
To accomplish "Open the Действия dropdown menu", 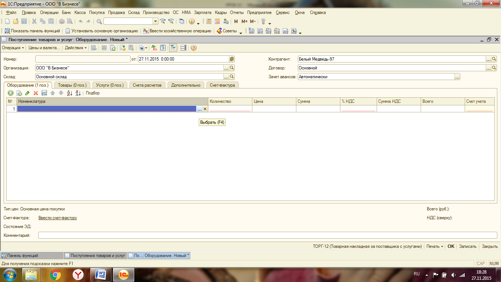I will click(76, 48).
